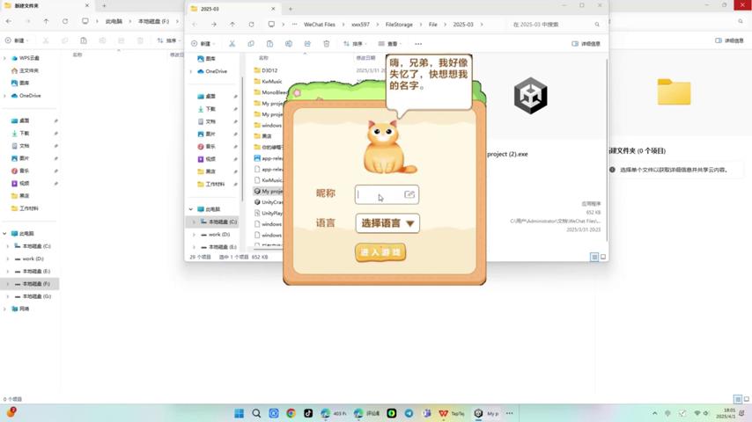This screenshot has width=752, height=422.
Task: Click the Rename icon in the 2025-03 toolbar
Action: pos(289,44)
